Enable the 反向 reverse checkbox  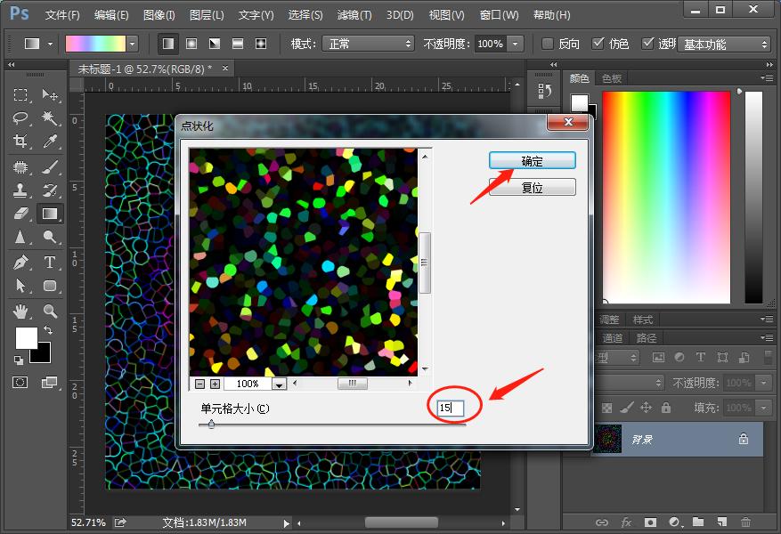pyautogui.click(x=548, y=44)
